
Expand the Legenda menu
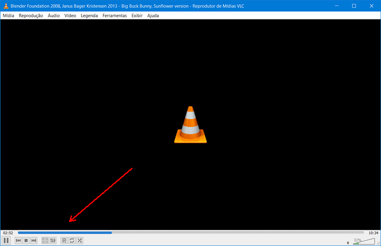pyautogui.click(x=89, y=15)
